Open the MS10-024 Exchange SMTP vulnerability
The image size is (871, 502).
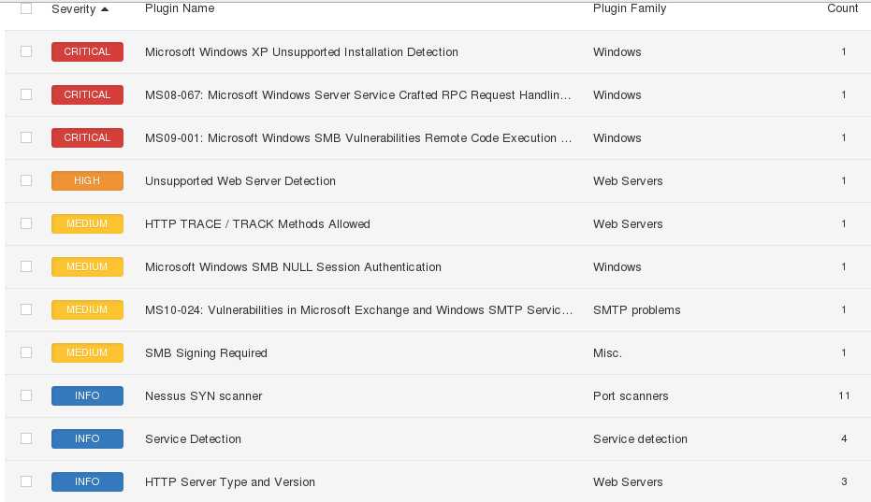pos(358,310)
